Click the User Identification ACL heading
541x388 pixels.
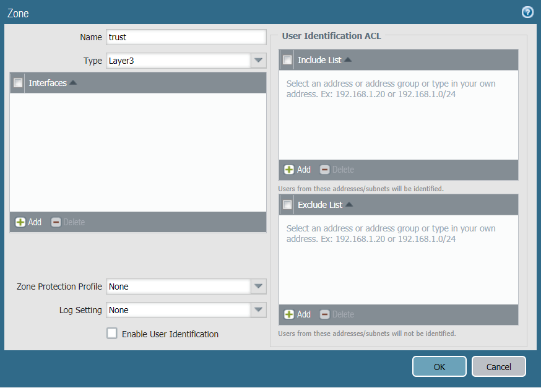[331, 36]
